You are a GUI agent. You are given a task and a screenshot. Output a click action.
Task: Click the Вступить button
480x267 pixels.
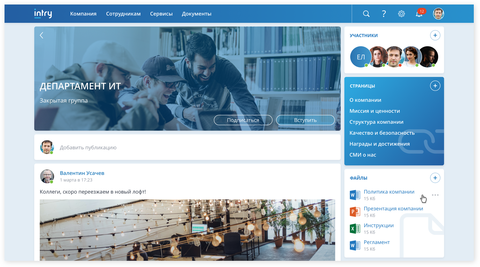[305, 120]
